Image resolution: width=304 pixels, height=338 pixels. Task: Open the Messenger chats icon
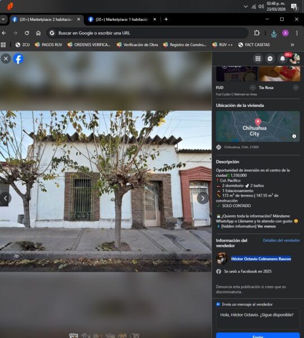point(270,59)
